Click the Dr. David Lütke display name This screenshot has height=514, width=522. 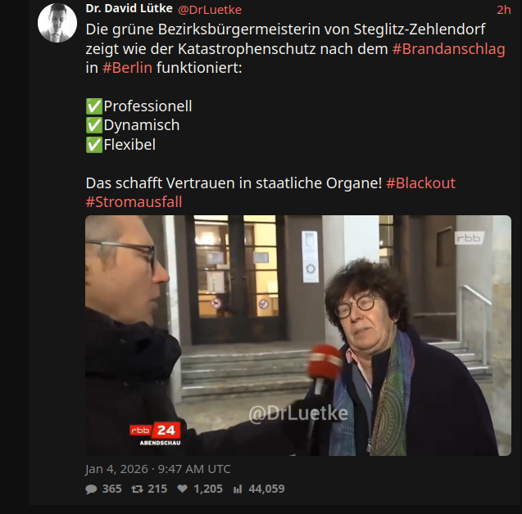point(129,9)
